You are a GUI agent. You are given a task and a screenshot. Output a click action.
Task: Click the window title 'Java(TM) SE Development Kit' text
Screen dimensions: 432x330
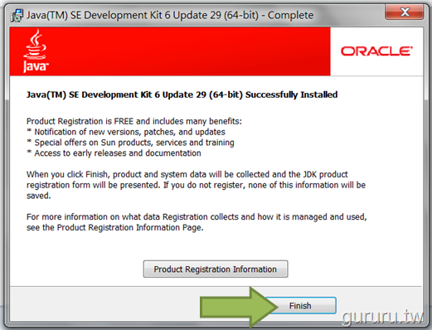coord(170,15)
